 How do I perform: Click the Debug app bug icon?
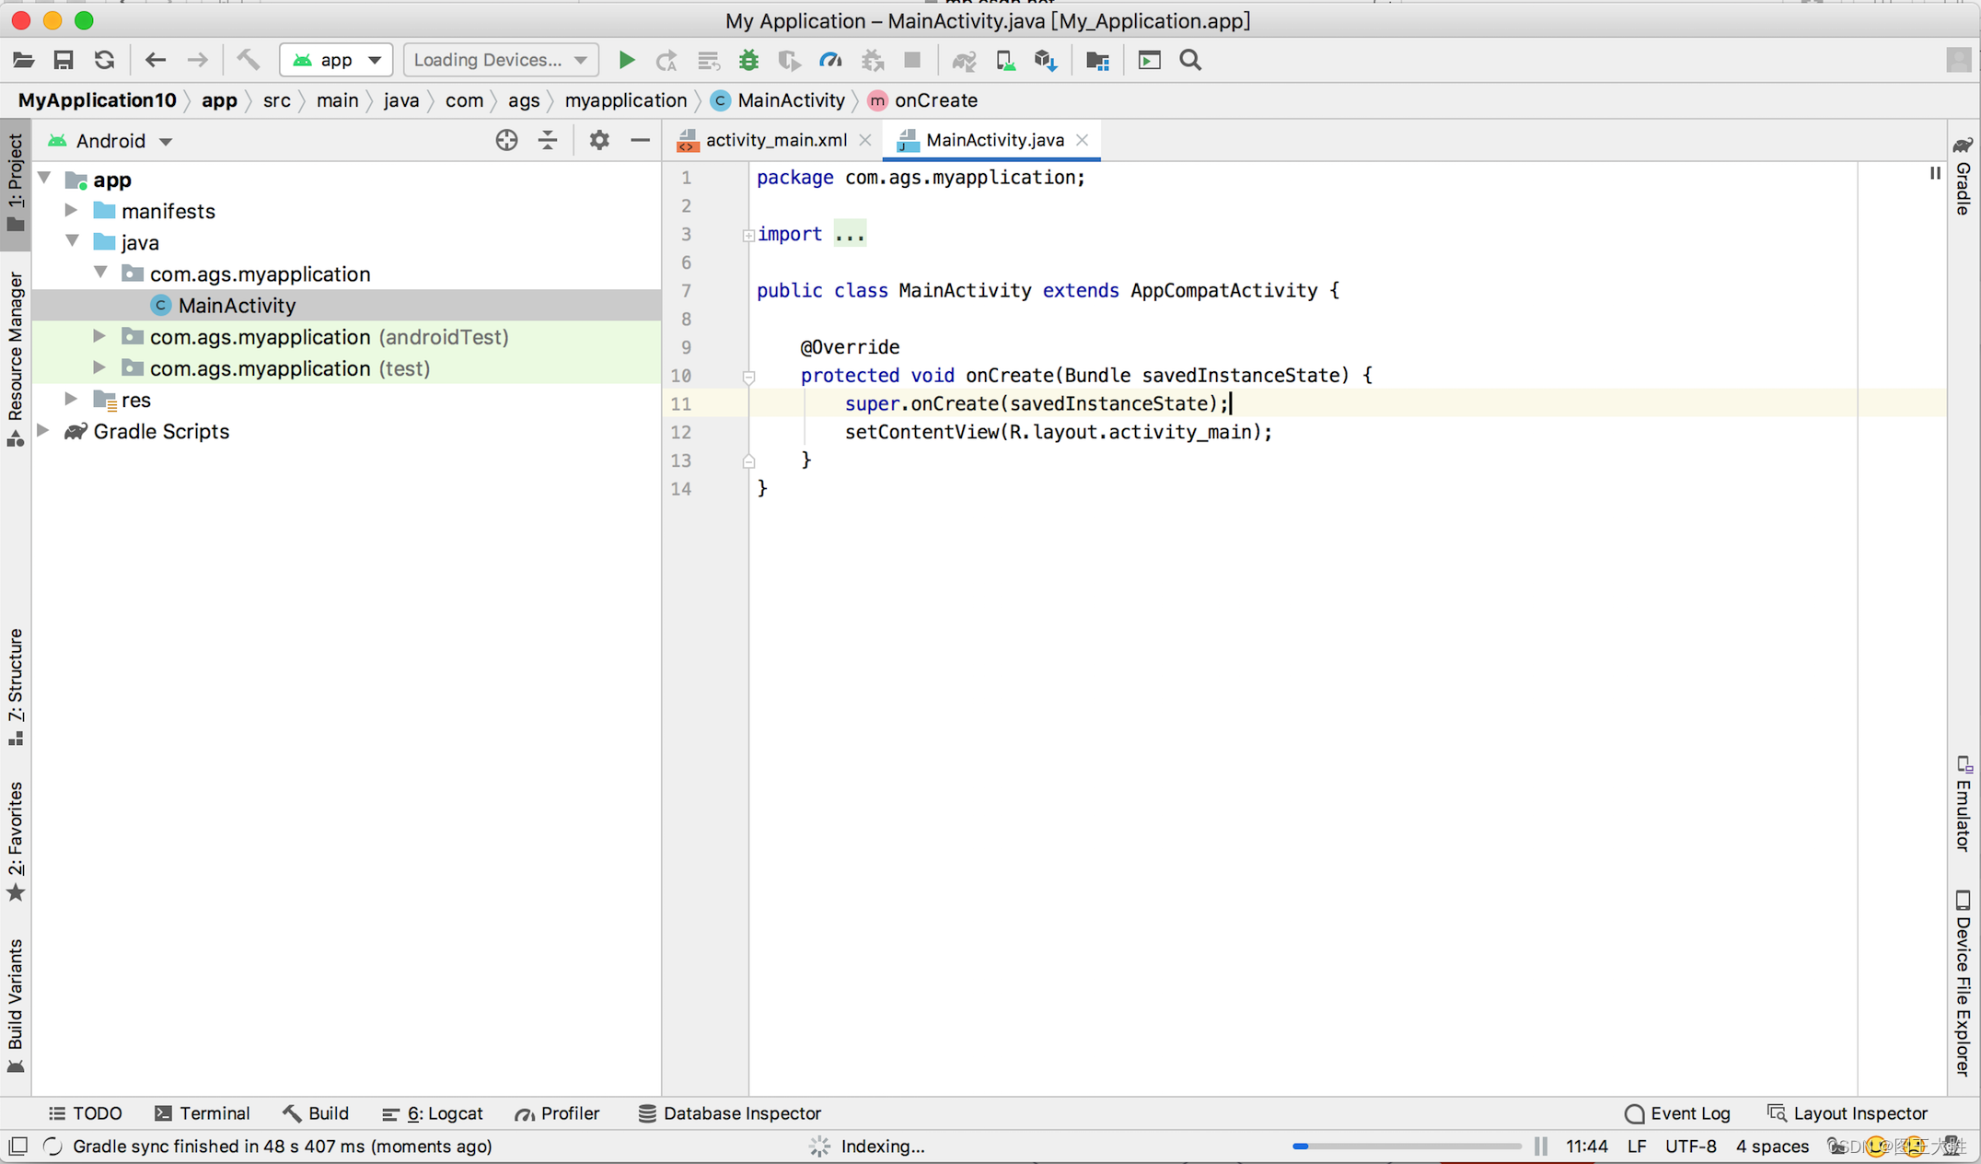click(x=748, y=61)
